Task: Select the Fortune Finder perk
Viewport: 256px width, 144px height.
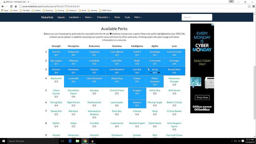Action: pyautogui.click(x=174, y=52)
